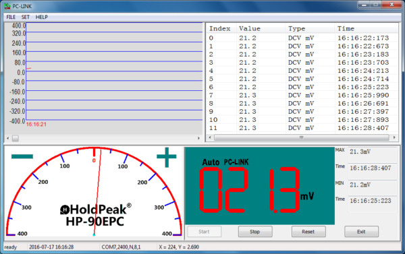Close the PC-LINK window

point(391,5)
